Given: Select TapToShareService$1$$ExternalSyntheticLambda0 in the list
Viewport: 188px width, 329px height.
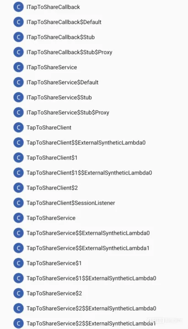Looking at the screenshot, I should (x=91, y=278).
